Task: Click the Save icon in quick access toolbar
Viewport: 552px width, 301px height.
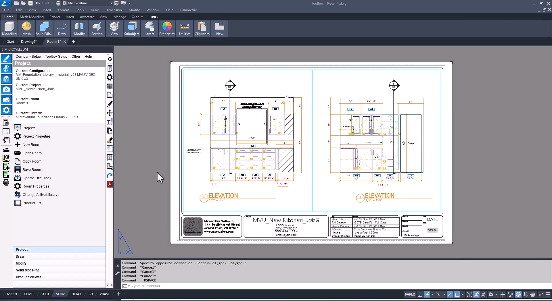Action: (x=30, y=3)
